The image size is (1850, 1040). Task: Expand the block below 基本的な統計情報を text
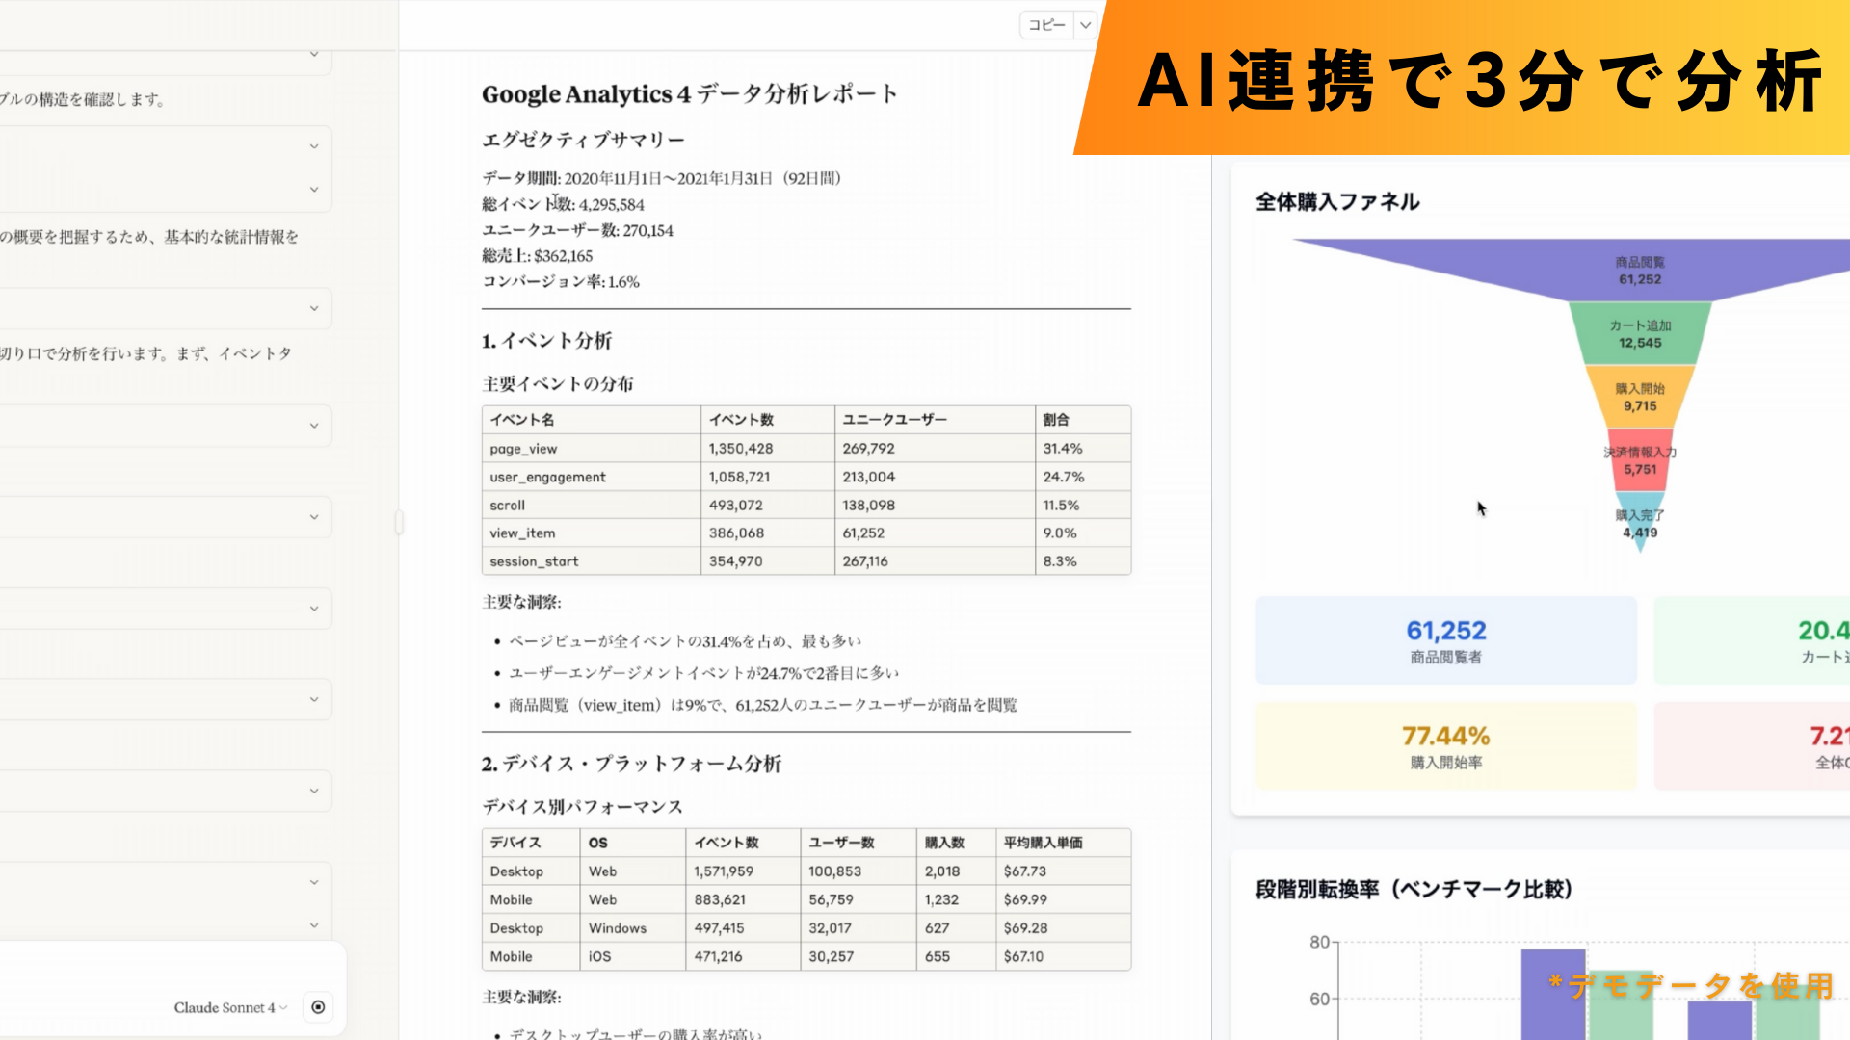(313, 308)
